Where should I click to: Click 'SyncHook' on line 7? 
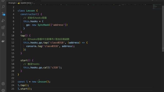(x=43, y=25)
